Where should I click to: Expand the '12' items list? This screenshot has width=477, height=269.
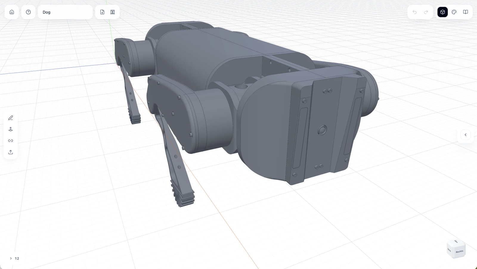coord(14,258)
